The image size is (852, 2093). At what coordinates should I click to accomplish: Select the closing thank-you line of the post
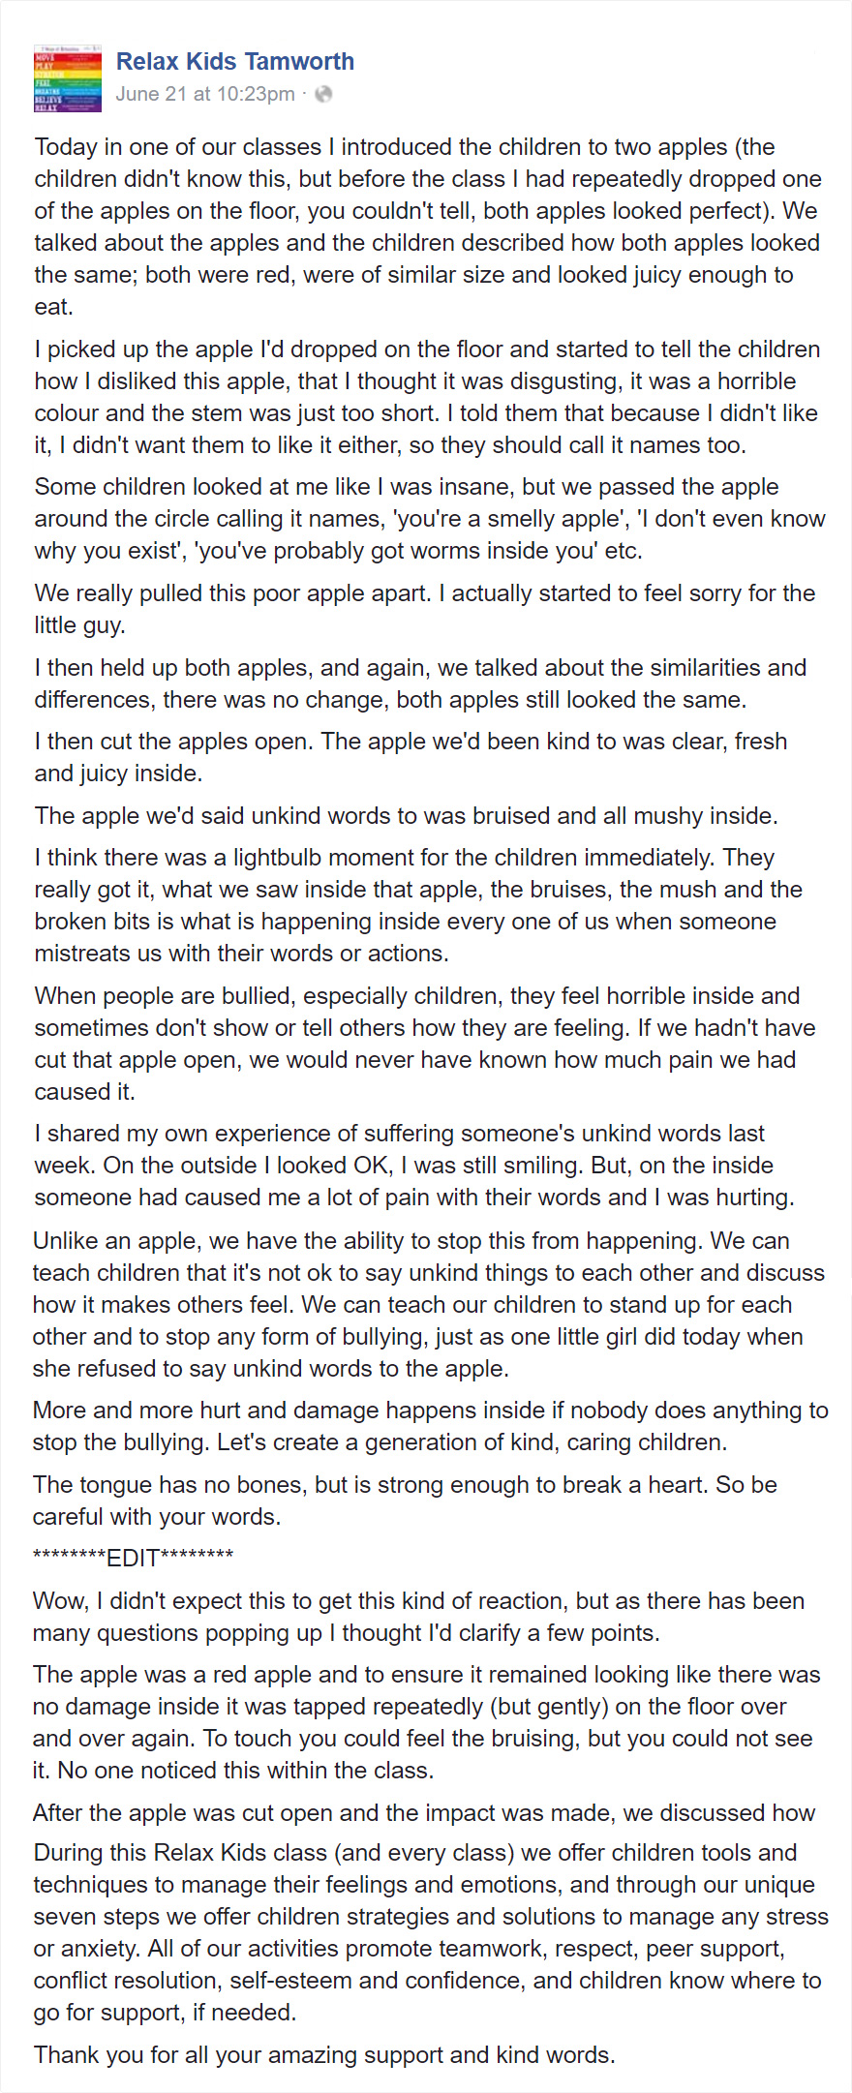click(324, 2054)
